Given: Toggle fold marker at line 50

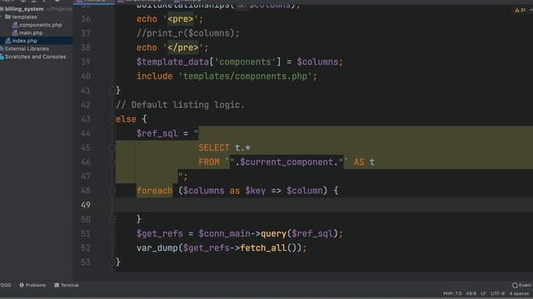Looking at the screenshot, I should click(112, 219).
